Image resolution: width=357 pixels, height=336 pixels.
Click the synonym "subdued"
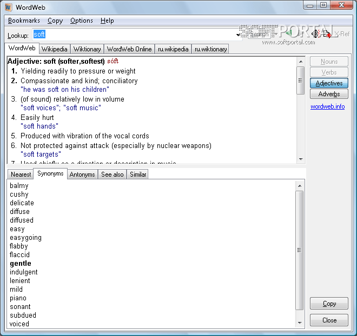(x=23, y=315)
